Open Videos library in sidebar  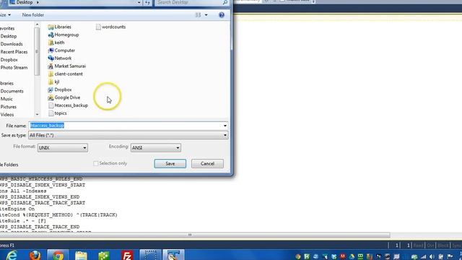pos(6,115)
